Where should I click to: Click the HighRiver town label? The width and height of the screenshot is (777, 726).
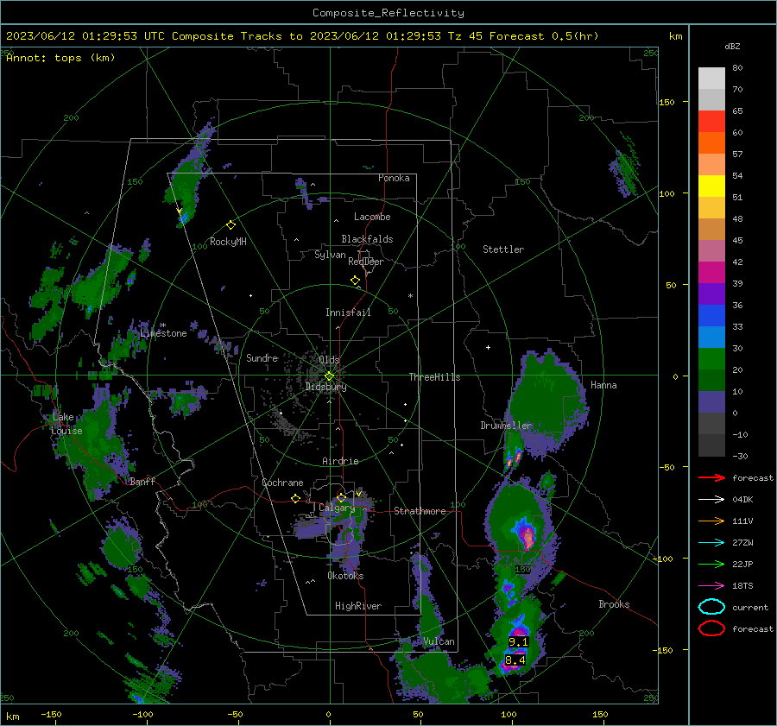358,606
